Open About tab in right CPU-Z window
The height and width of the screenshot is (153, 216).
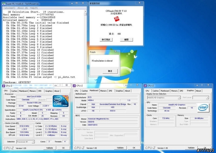[x=198, y=91]
